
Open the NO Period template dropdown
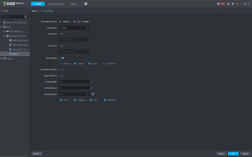tap(74, 40)
